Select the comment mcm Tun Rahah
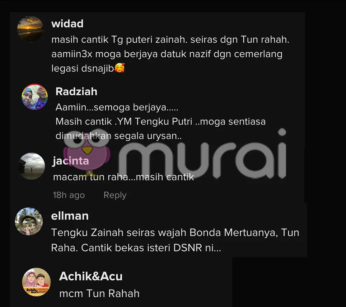The width and height of the screenshot is (346, 307). pos(99,293)
